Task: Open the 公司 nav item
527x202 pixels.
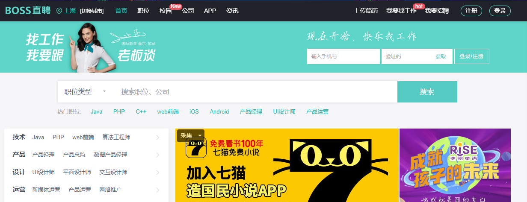Action: 188,11
